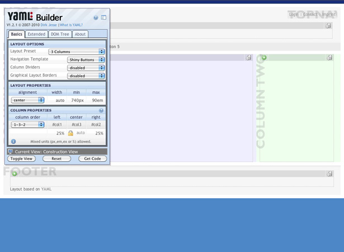Click the lock icon in purple main column
The width and height of the screenshot is (344, 252).
tap(248, 58)
